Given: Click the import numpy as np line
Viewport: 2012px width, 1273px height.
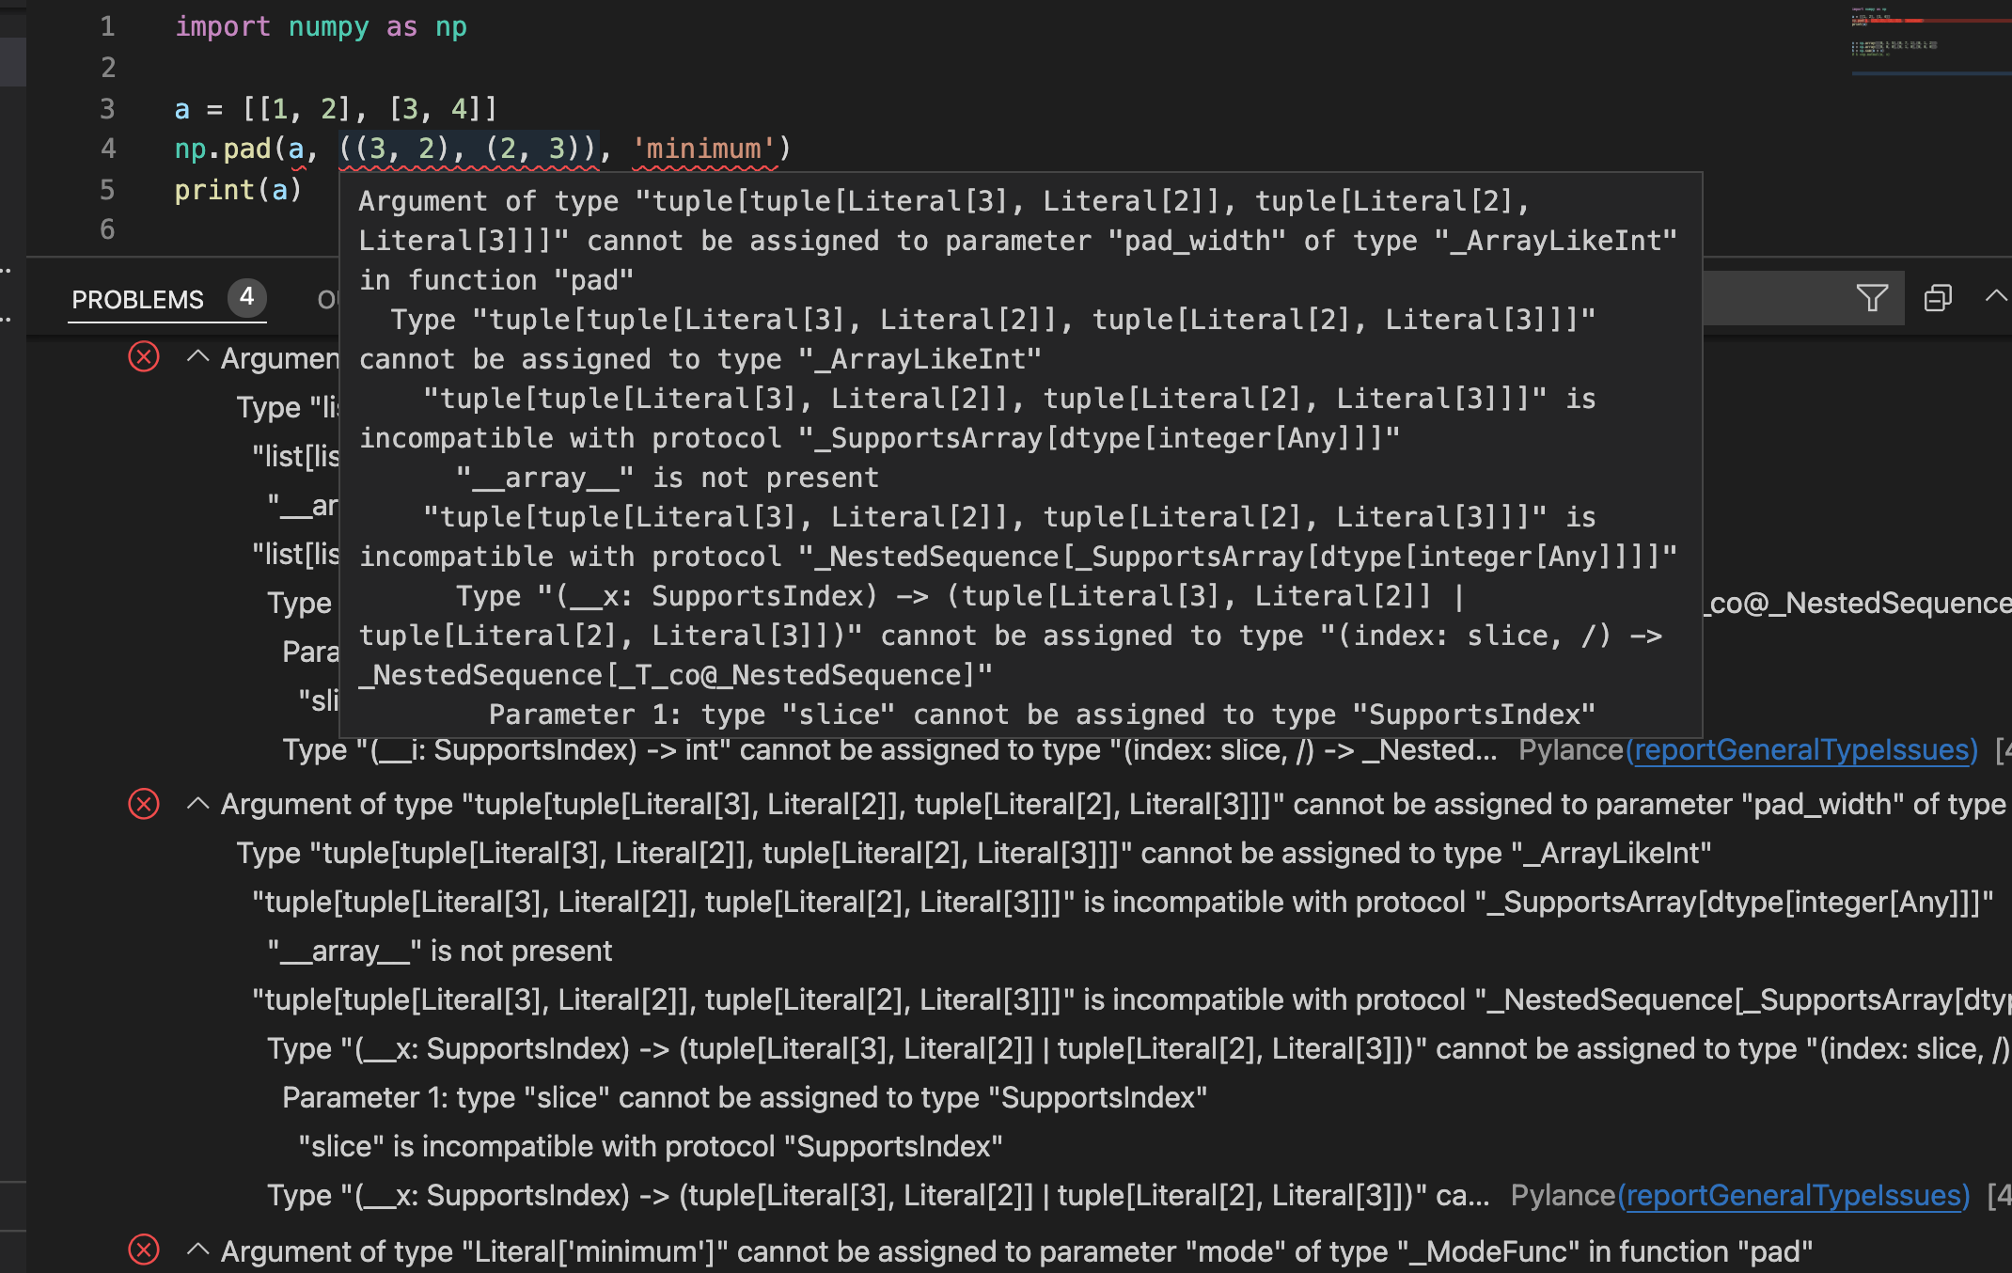Looking at the screenshot, I should click(318, 26).
